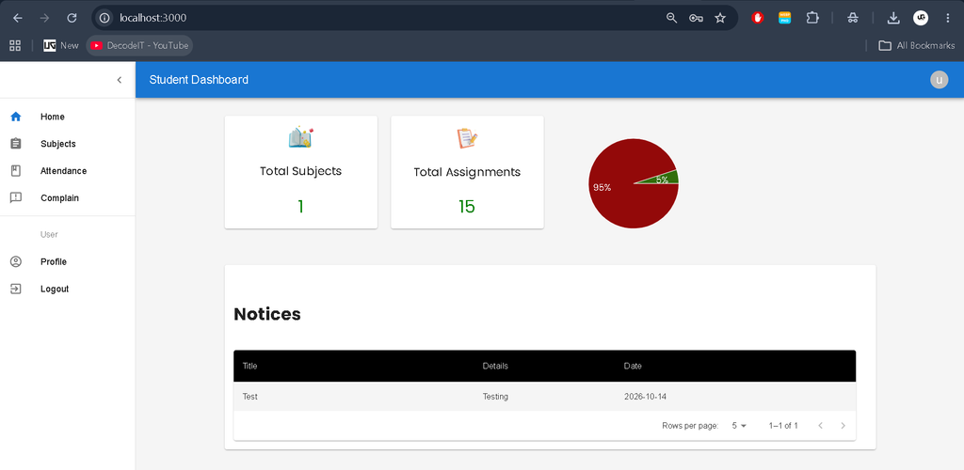964x470 pixels.
Task: Click the Attendance book icon
Action: click(16, 170)
